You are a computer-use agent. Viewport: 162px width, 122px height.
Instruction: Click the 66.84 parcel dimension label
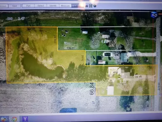[x=92, y=89]
